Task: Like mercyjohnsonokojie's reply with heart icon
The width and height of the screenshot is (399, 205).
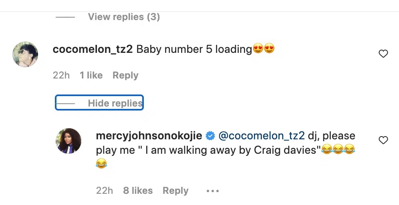Action: pos(383,140)
